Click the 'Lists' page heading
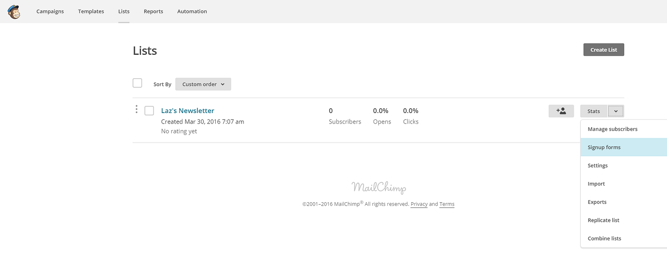 click(145, 51)
